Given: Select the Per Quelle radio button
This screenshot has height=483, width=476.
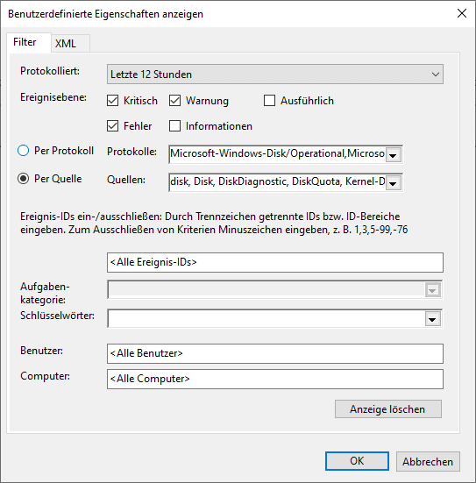Looking at the screenshot, I should click(24, 179).
